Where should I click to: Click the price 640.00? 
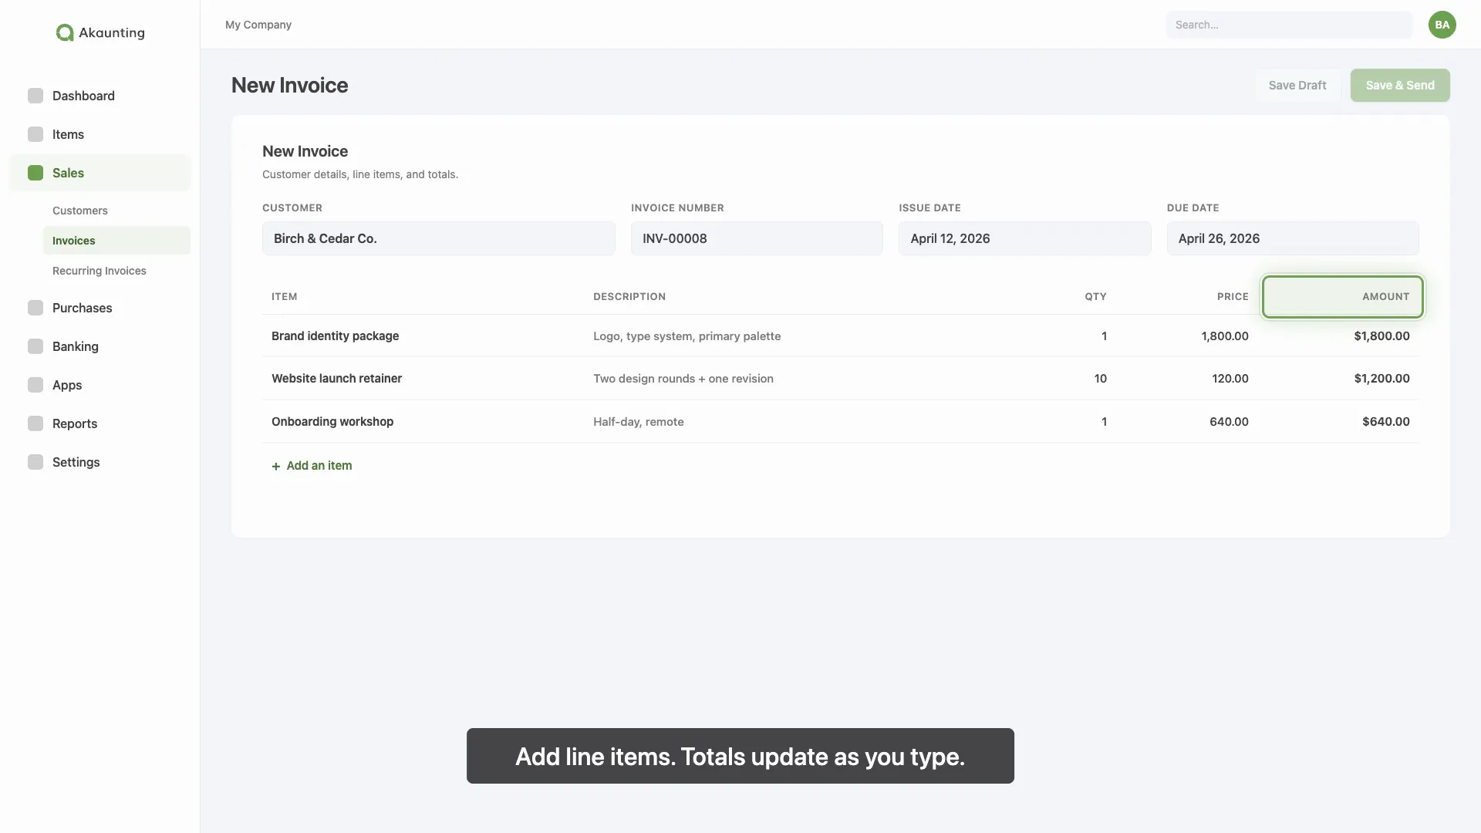click(x=1230, y=421)
